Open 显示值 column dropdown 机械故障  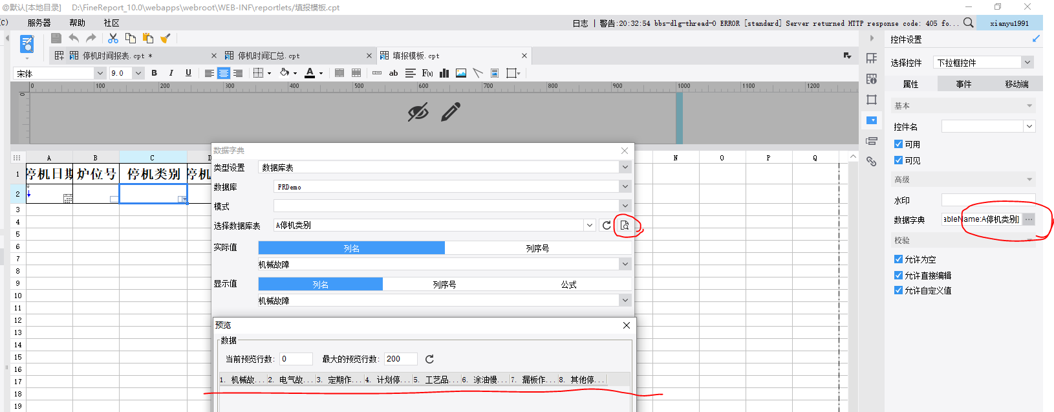[x=625, y=300]
